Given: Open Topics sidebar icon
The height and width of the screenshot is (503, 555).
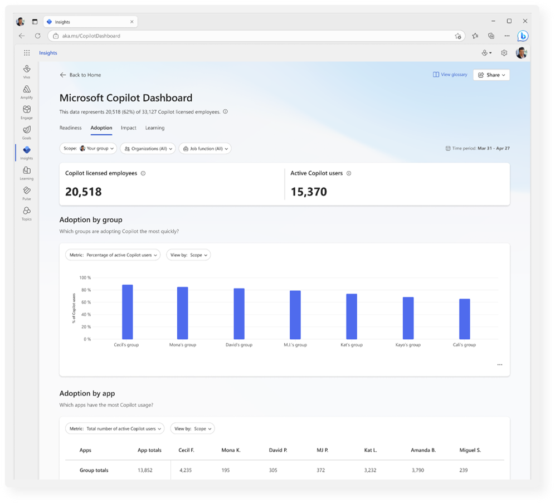Looking at the screenshot, I should pos(27,213).
